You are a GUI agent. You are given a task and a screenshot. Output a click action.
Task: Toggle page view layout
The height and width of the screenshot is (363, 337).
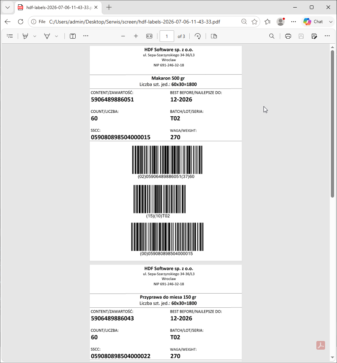(x=214, y=36)
